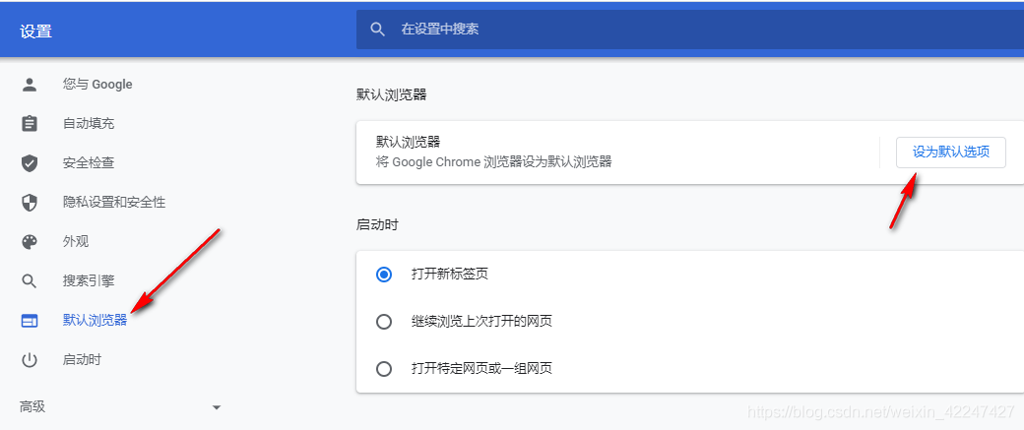Viewport: 1024px width, 430px height.
Task: Click the 设置 title in the header
Action: coord(35,31)
